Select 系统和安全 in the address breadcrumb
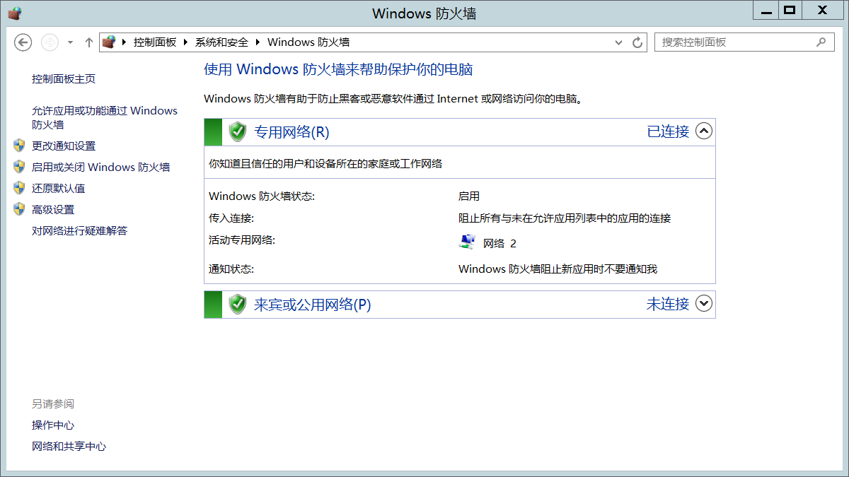 (222, 42)
